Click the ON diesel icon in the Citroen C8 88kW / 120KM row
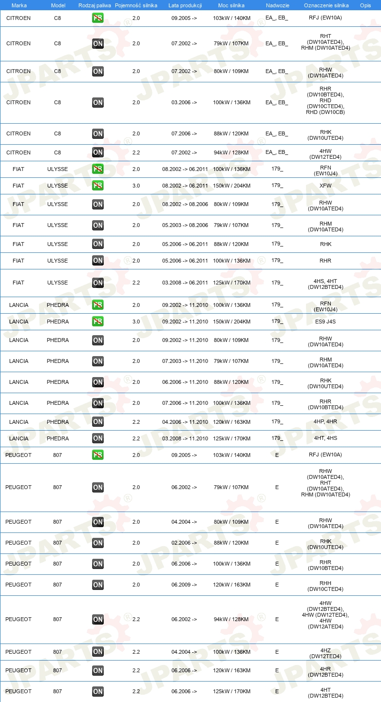The width and height of the screenshot is (381, 702). click(x=98, y=133)
